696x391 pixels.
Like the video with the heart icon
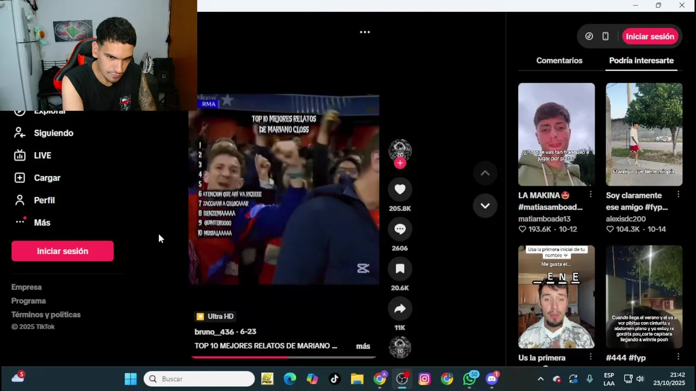[x=400, y=189]
